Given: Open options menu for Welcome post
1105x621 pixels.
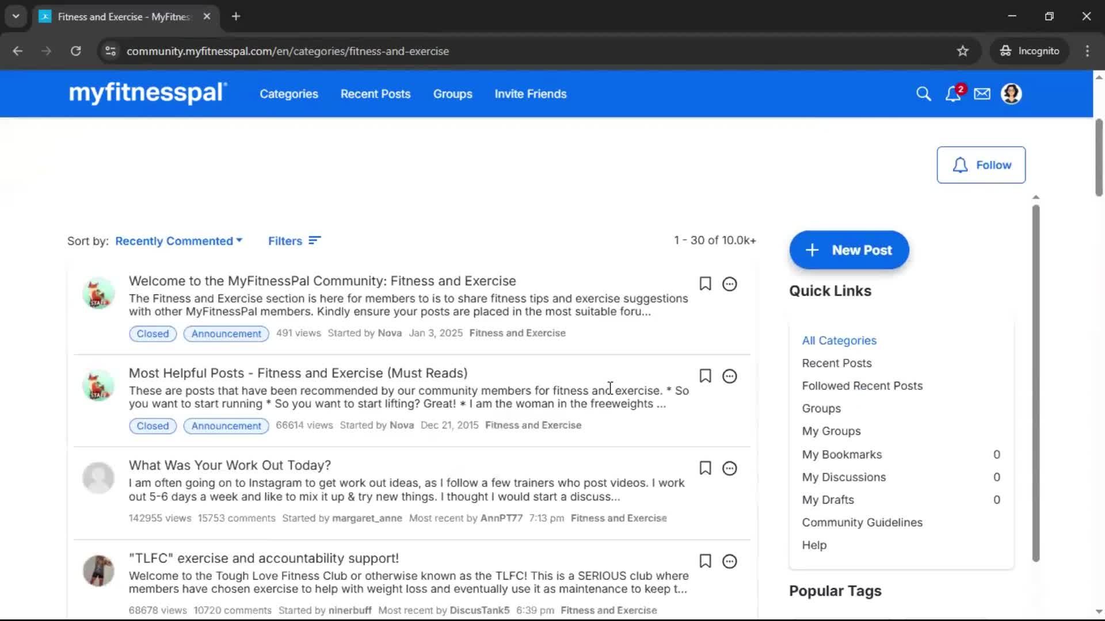Looking at the screenshot, I should (x=729, y=284).
